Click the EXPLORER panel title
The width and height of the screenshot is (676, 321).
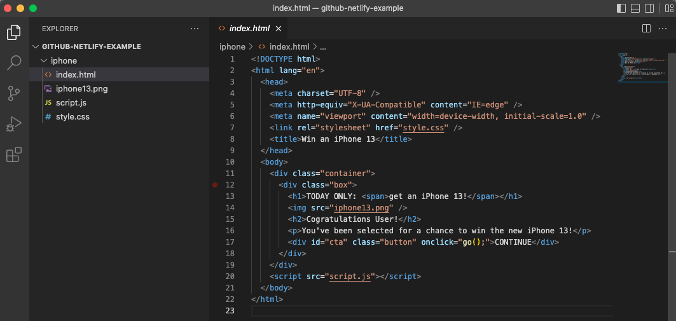click(60, 29)
